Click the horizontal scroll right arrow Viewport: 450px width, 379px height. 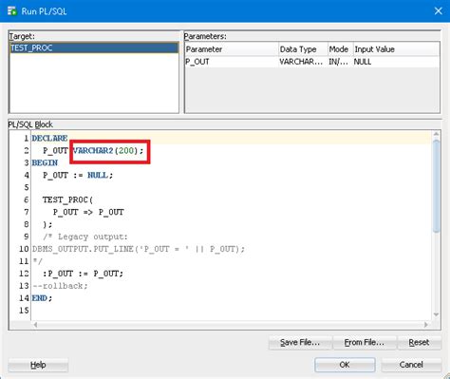tap(426, 325)
